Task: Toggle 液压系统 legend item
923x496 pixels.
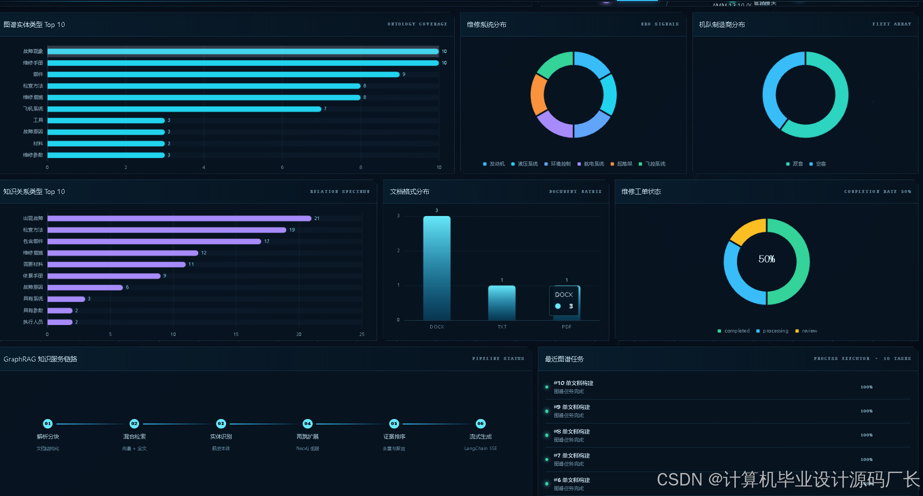Action: click(524, 164)
